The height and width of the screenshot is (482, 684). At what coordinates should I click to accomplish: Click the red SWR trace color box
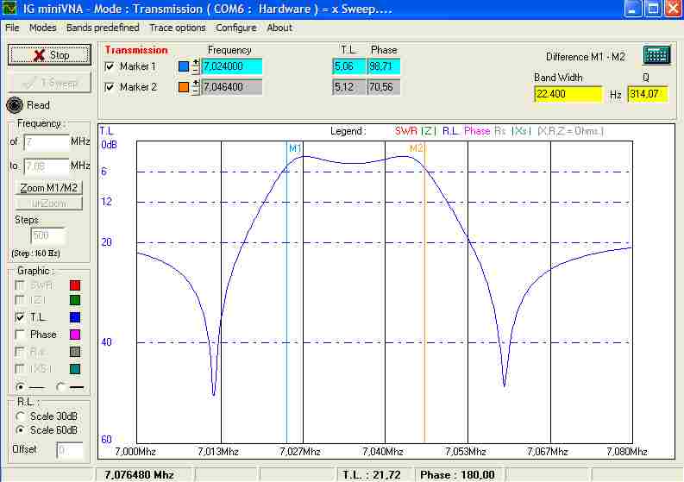pos(75,285)
